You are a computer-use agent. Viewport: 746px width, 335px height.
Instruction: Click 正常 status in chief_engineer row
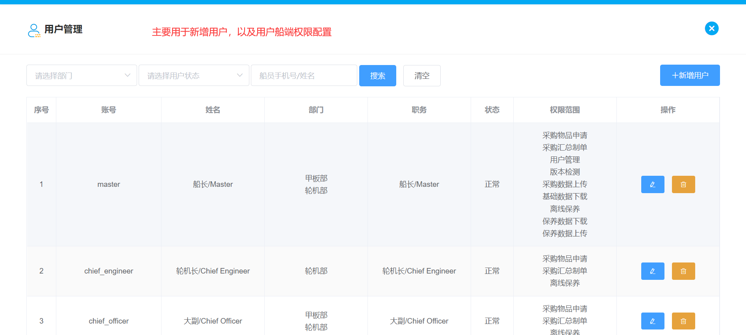pyautogui.click(x=492, y=271)
